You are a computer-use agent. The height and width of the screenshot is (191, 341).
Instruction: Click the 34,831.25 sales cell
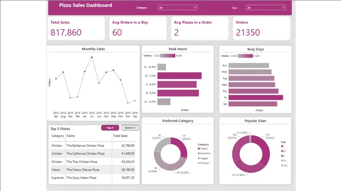click(128, 178)
